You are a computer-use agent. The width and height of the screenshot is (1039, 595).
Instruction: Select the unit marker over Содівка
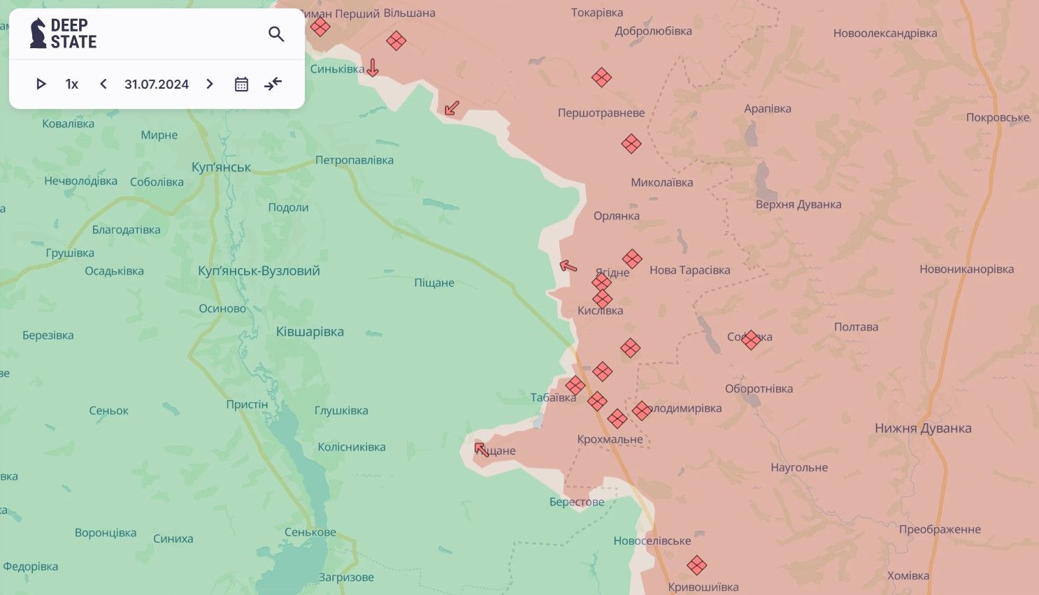(x=751, y=340)
